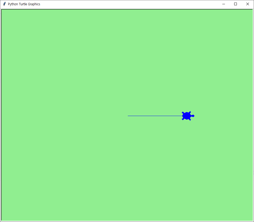The height and width of the screenshot is (222, 254).
Task: Click the 'Python Turtle Graphics' title text
Action: click(x=24, y=4)
